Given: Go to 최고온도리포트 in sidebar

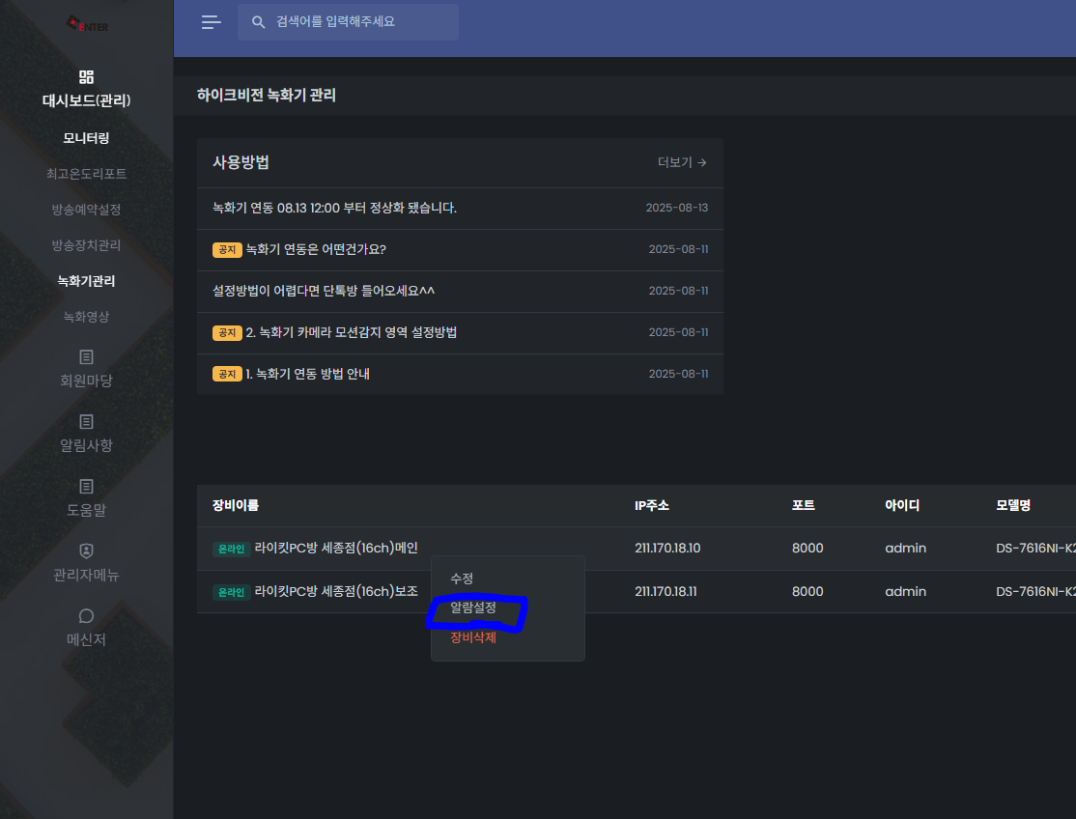Looking at the screenshot, I should 86,174.
